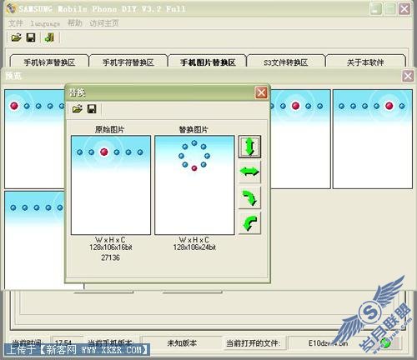The width and height of the screenshot is (417, 360).
Task: Open the 访问主页 menu
Action: coord(104,23)
